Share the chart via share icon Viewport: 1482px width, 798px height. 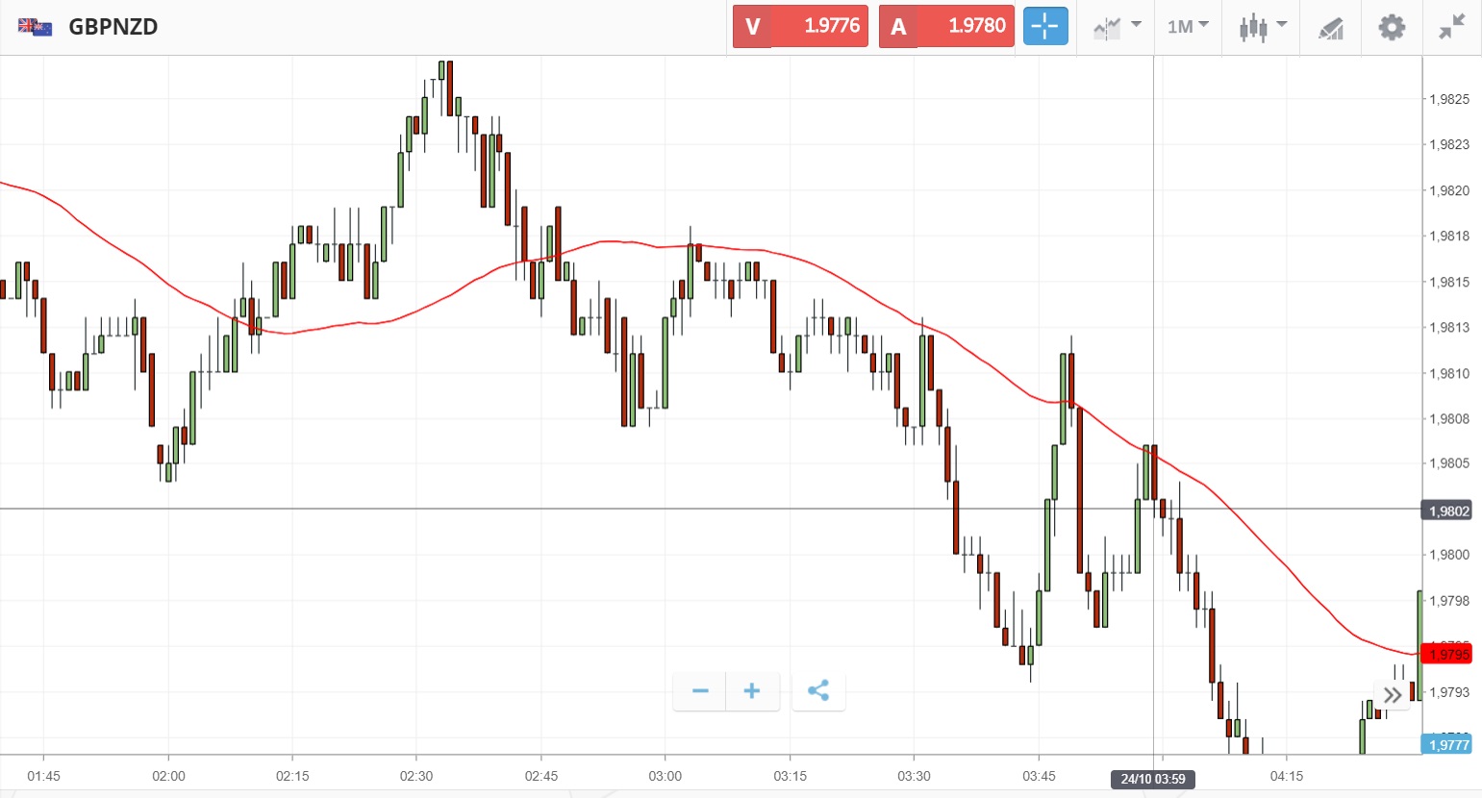(818, 691)
